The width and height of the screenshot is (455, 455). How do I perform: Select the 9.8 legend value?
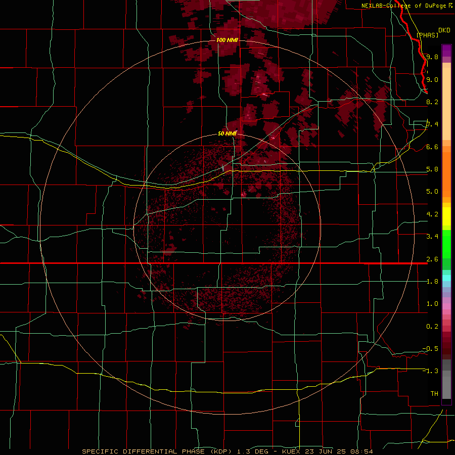(432, 57)
